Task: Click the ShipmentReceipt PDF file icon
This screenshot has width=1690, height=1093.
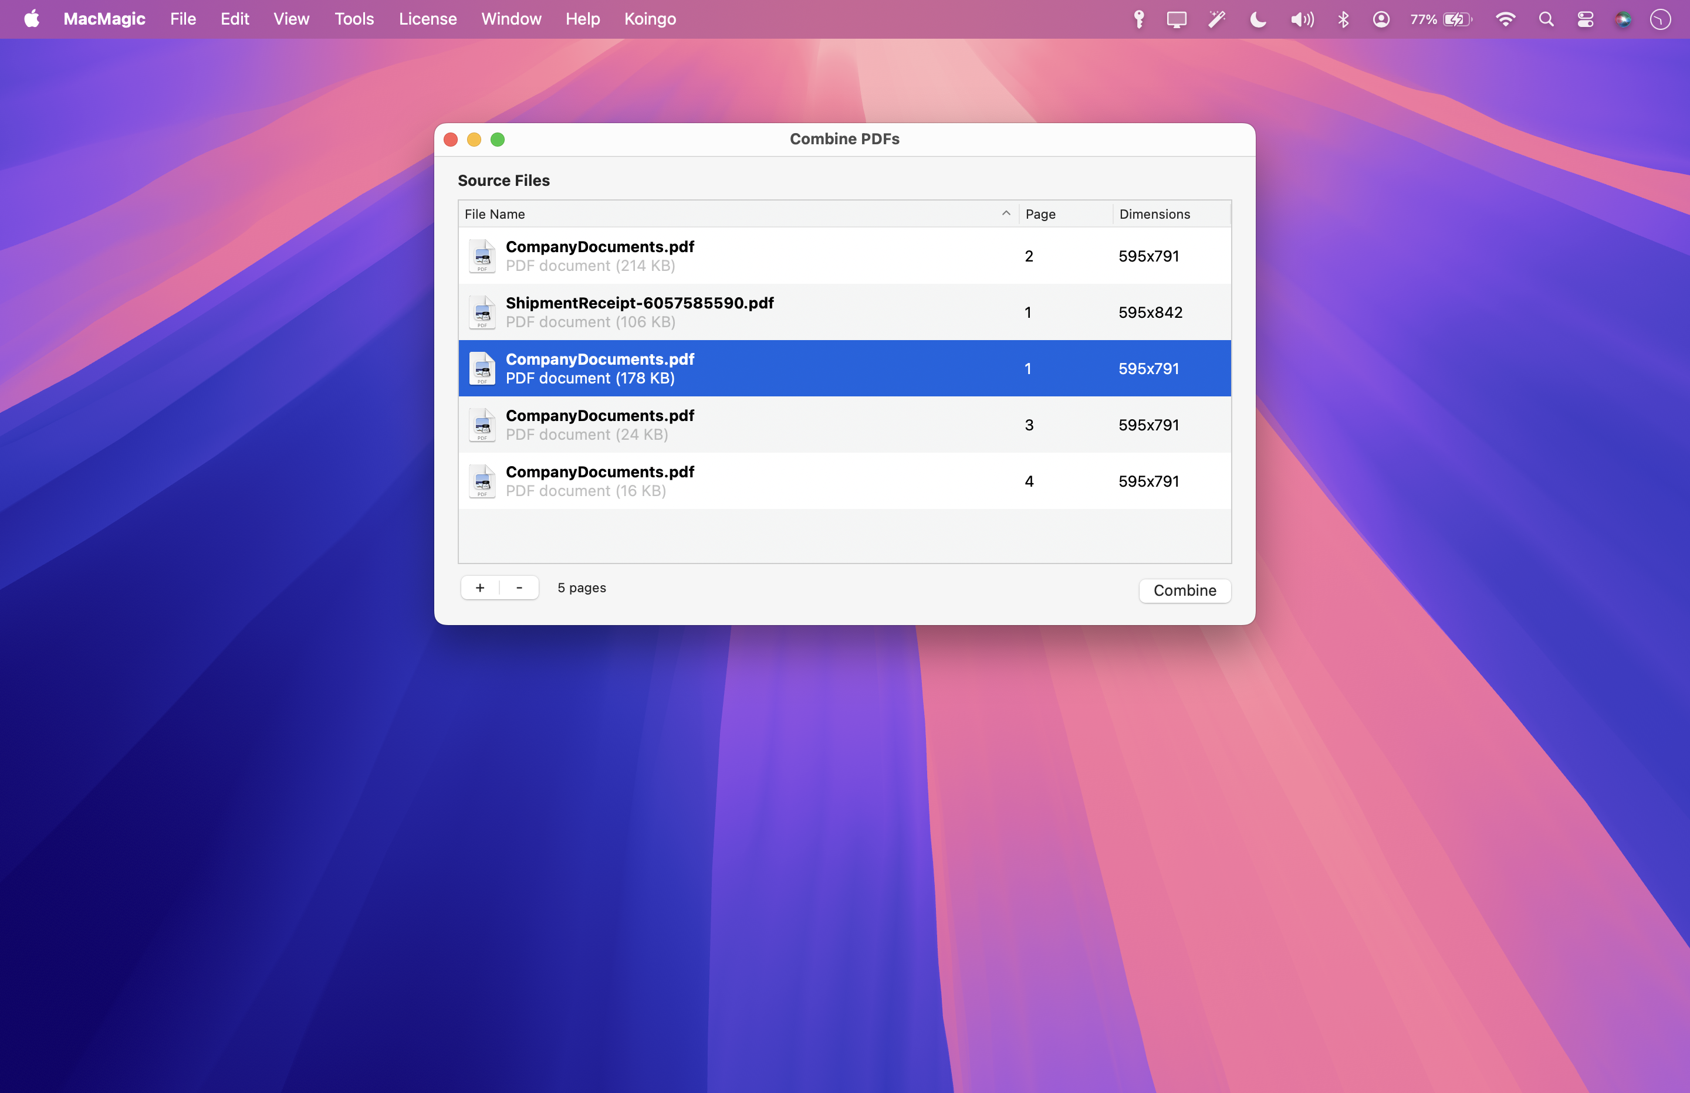Action: [482, 313]
